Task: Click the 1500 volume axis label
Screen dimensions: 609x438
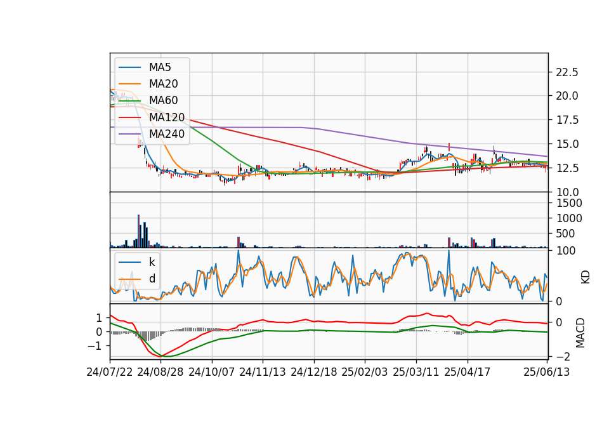Action: (569, 203)
